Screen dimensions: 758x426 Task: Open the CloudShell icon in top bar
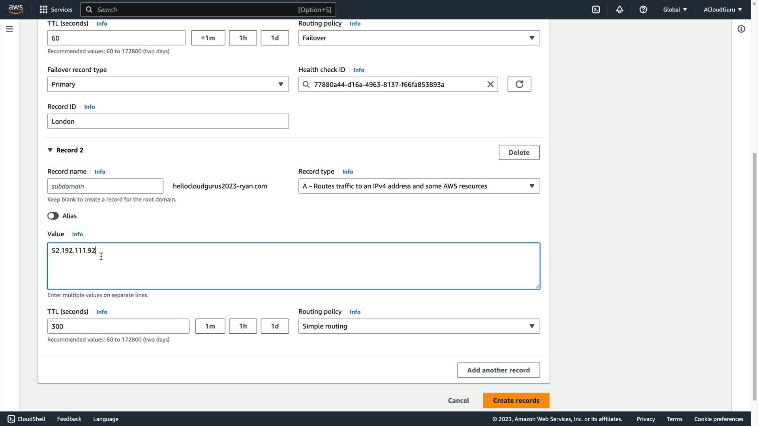(596, 9)
